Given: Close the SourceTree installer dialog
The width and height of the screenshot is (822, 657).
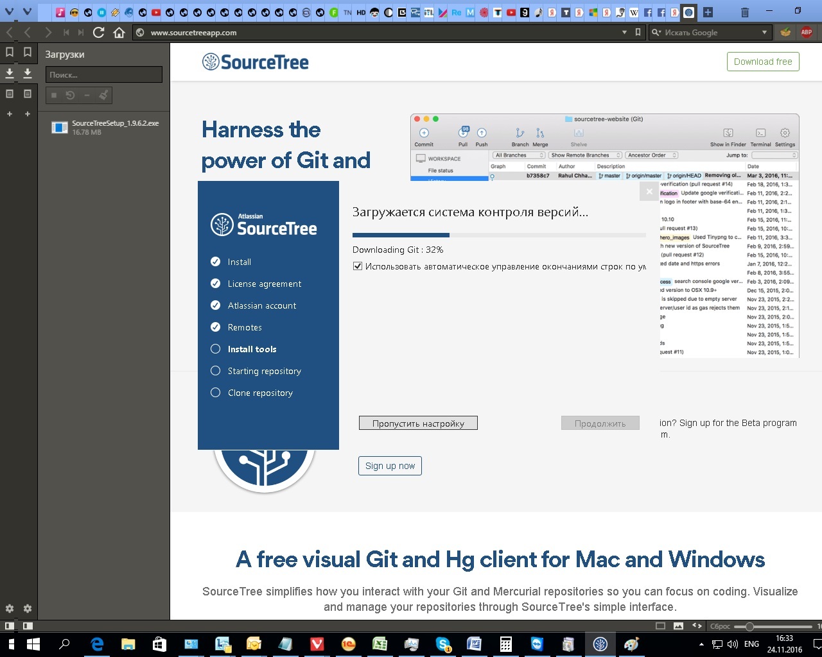Looking at the screenshot, I should tap(649, 191).
